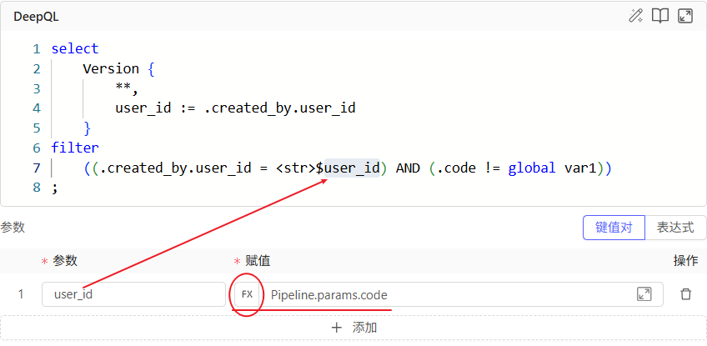The image size is (707, 346).
Task: Switch to the 表达式 tab
Action: click(x=675, y=227)
